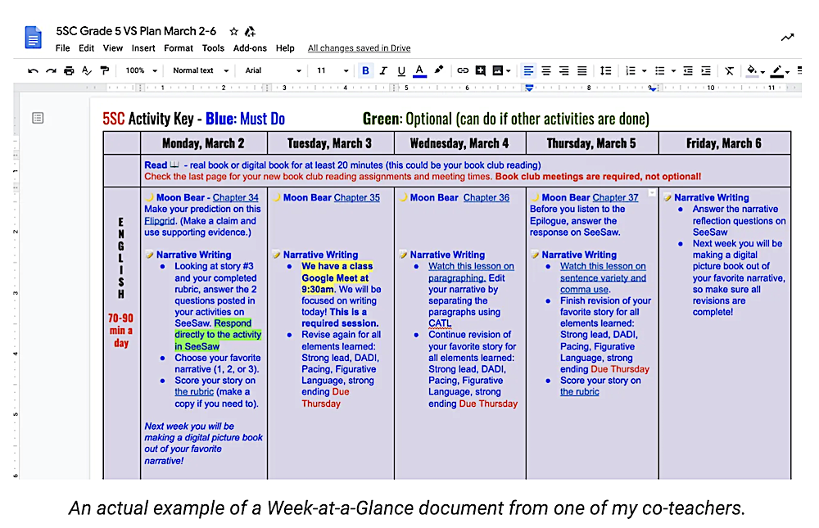Image resolution: width=819 pixels, height=528 pixels.
Task: Insert an image from toolbar
Action: point(498,70)
